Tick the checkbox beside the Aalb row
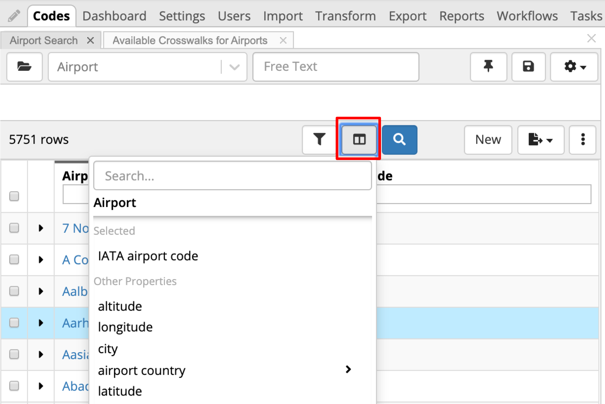Viewport: 605px width, 404px height. [x=14, y=291]
